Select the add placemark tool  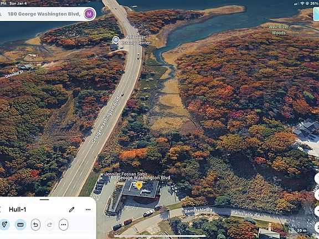point(4,225)
